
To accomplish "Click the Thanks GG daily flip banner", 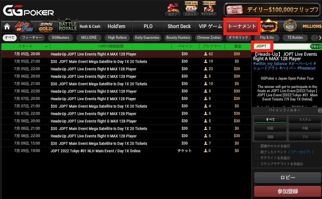I will (x=273, y=10).
